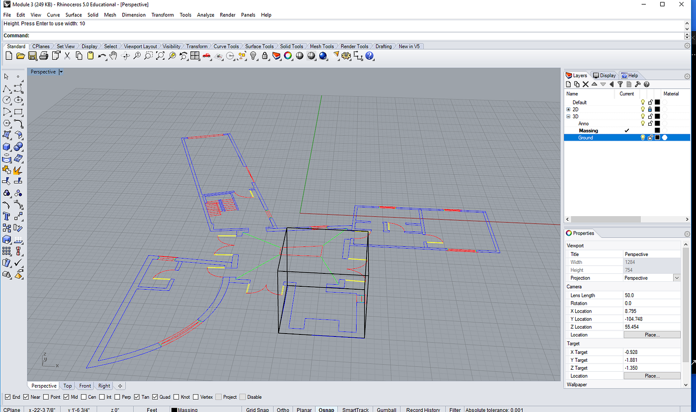
Task: Enable the Cen osnap checkbox
Action: [84, 397]
